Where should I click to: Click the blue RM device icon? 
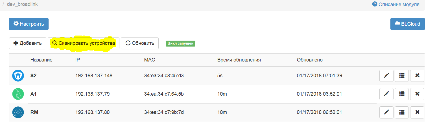pos(18,112)
